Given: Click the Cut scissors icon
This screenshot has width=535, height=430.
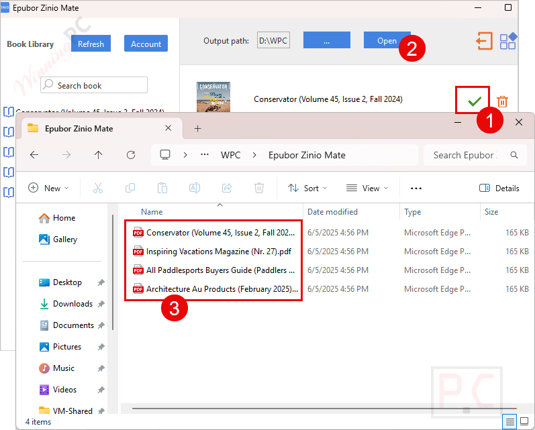Looking at the screenshot, I should coord(98,188).
